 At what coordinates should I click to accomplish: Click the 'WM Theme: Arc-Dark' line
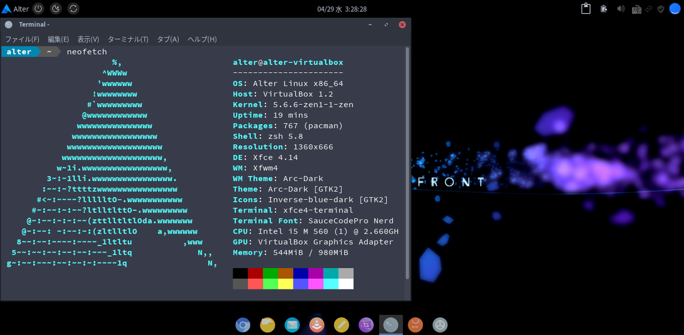(278, 178)
